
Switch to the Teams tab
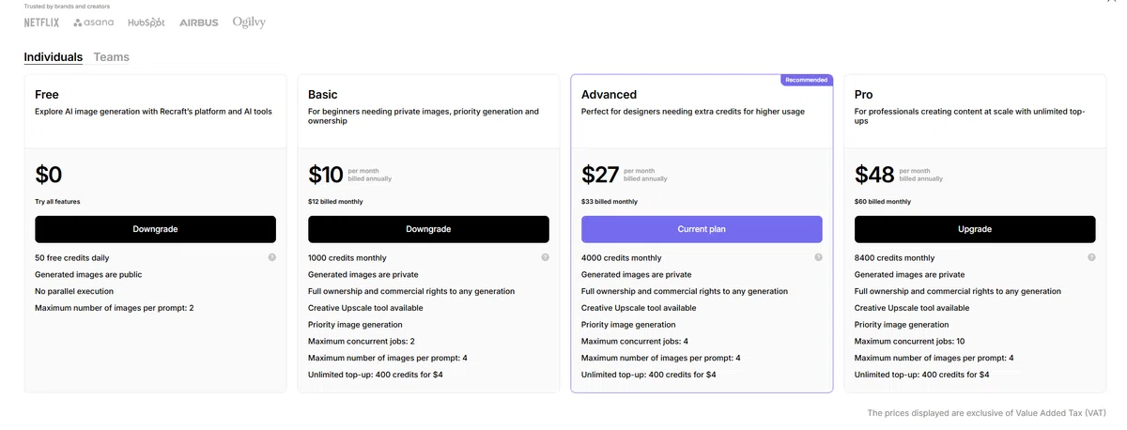(x=112, y=57)
